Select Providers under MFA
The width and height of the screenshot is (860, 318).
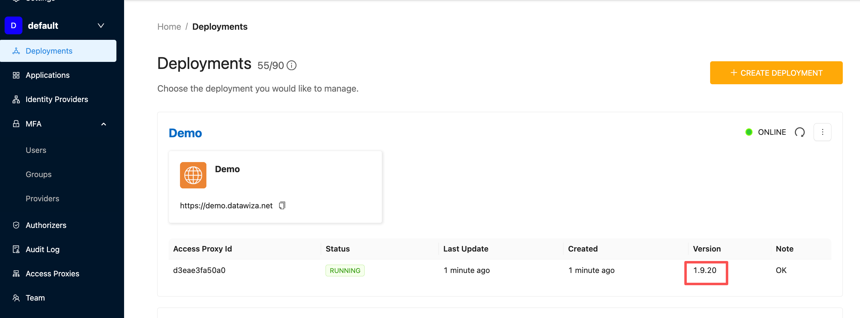pyautogui.click(x=42, y=199)
